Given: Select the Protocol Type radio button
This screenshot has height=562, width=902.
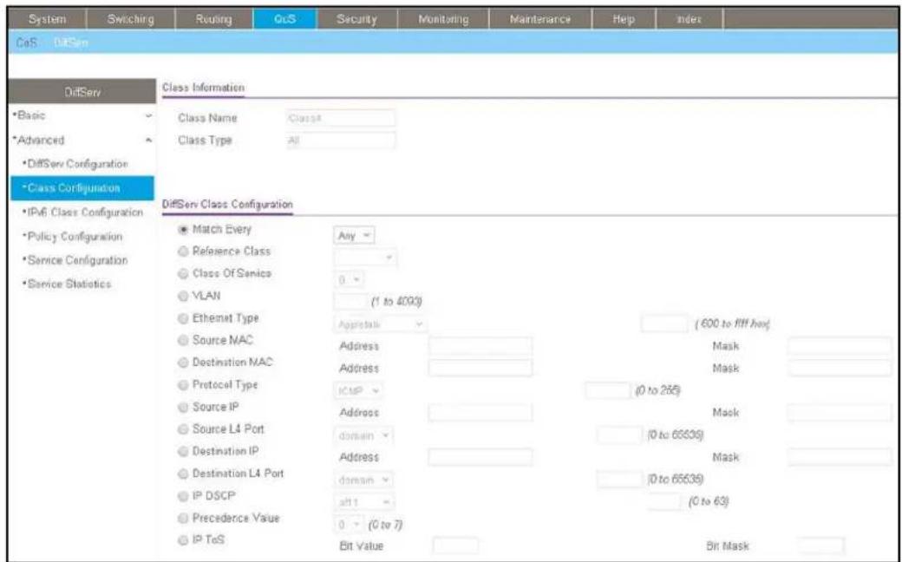Looking at the screenshot, I should (x=183, y=385).
